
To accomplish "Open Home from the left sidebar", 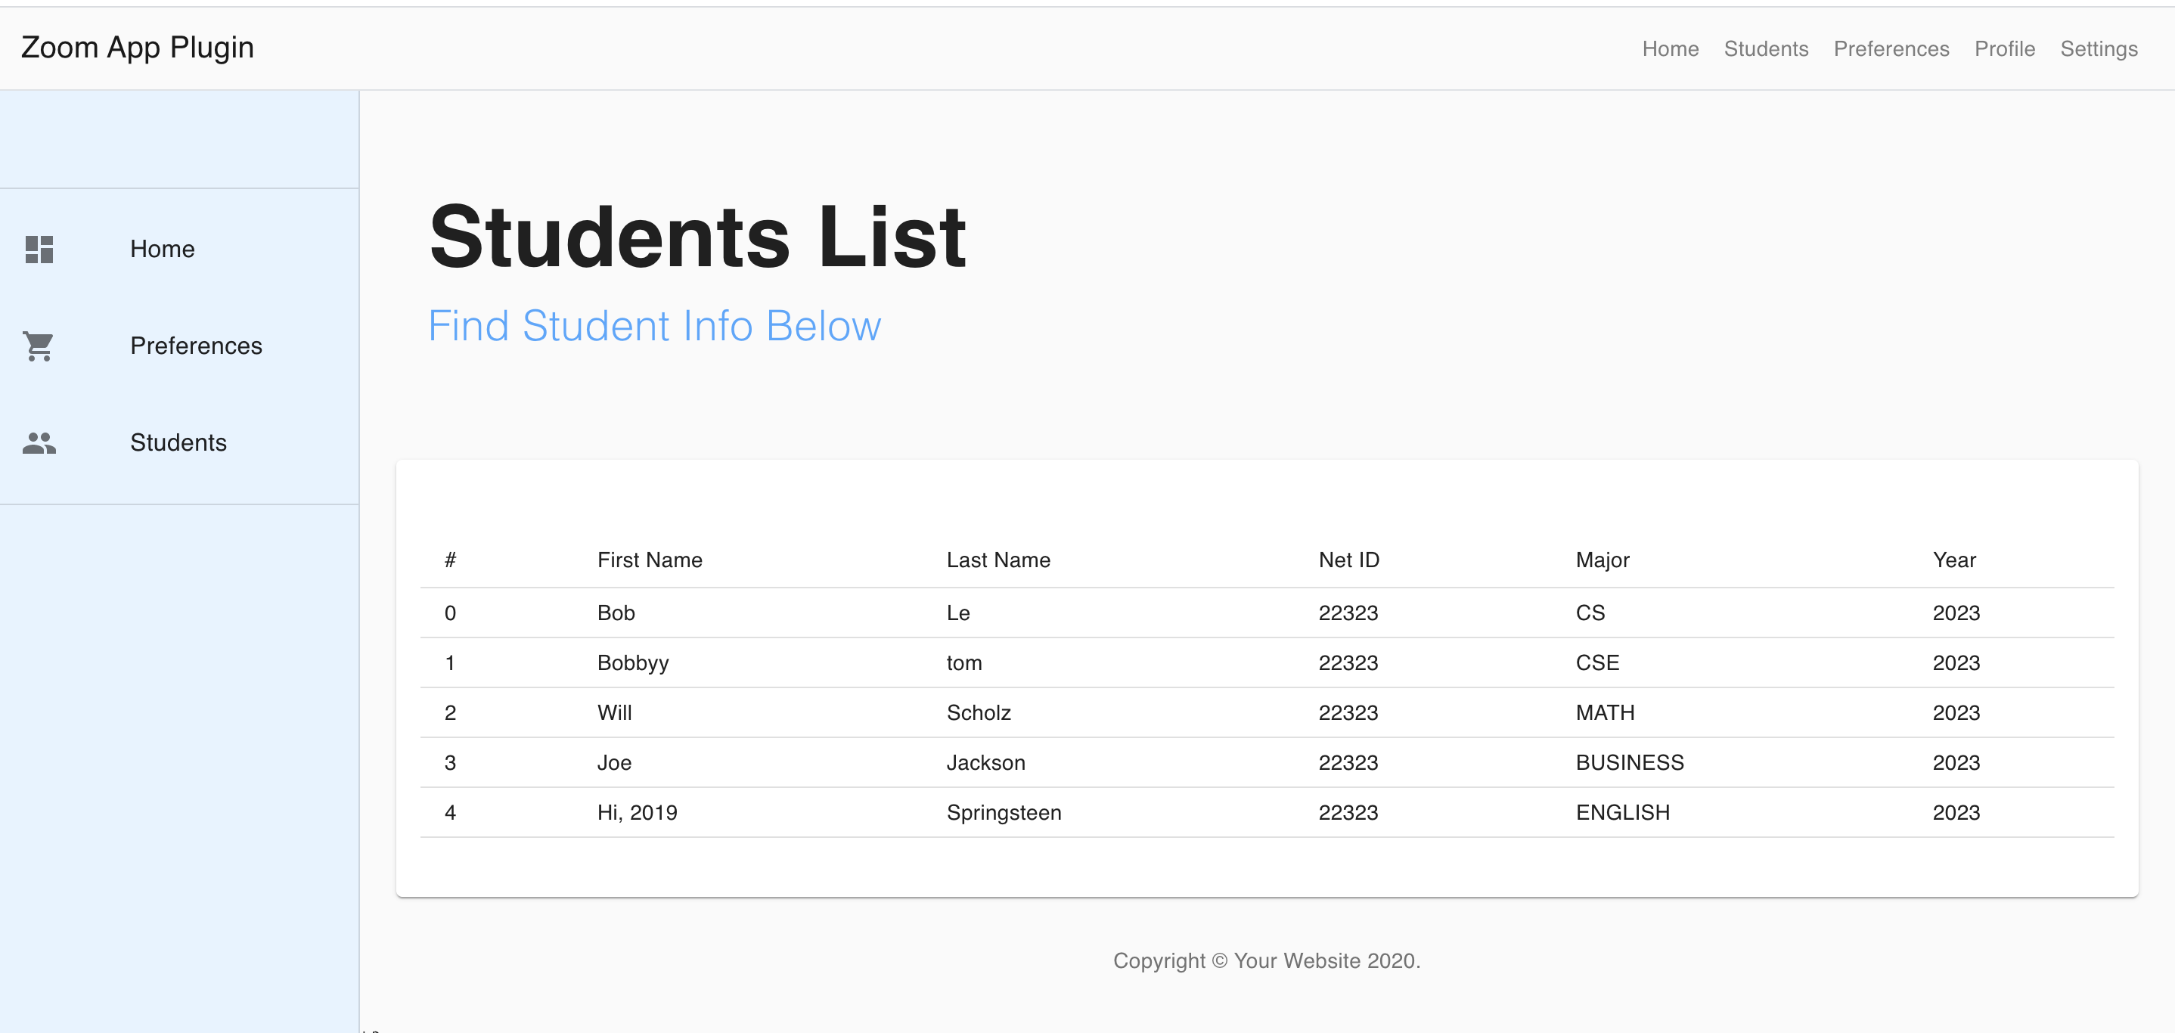I will (x=162, y=249).
